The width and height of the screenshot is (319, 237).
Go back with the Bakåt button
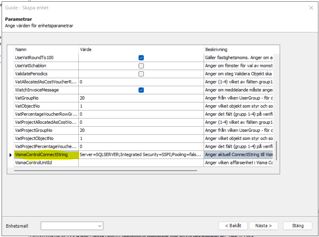(233, 226)
